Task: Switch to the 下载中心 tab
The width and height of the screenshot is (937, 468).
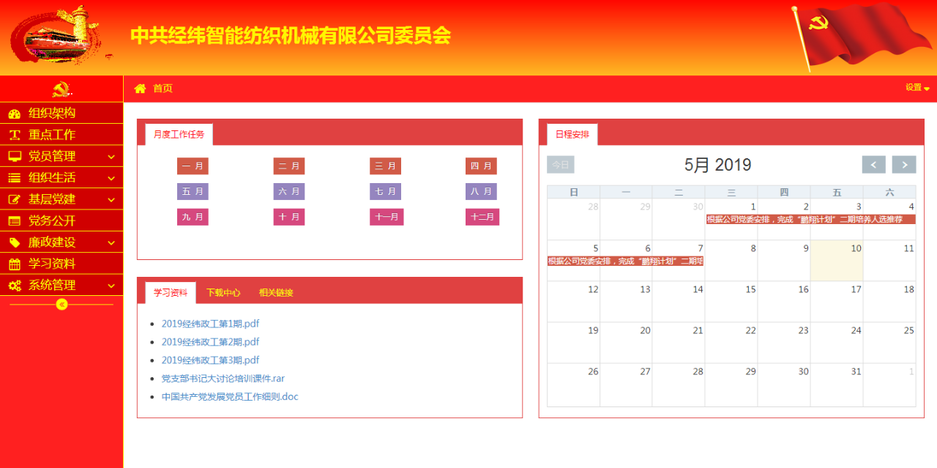Action: click(x=223, y=292)
